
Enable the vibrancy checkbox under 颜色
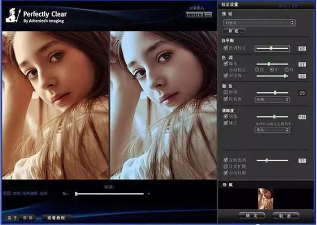pos(226,93)
